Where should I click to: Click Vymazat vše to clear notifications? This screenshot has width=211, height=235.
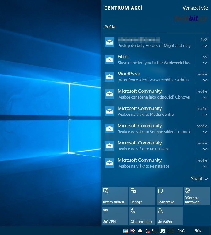(x=195, y=8)
